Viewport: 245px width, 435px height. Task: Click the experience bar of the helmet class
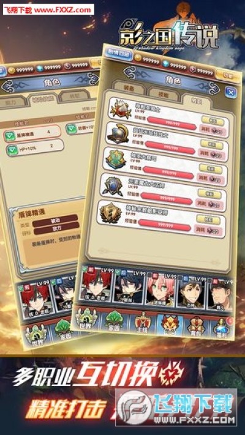170,148
